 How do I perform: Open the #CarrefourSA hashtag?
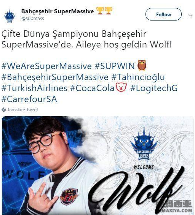(29, 99)
